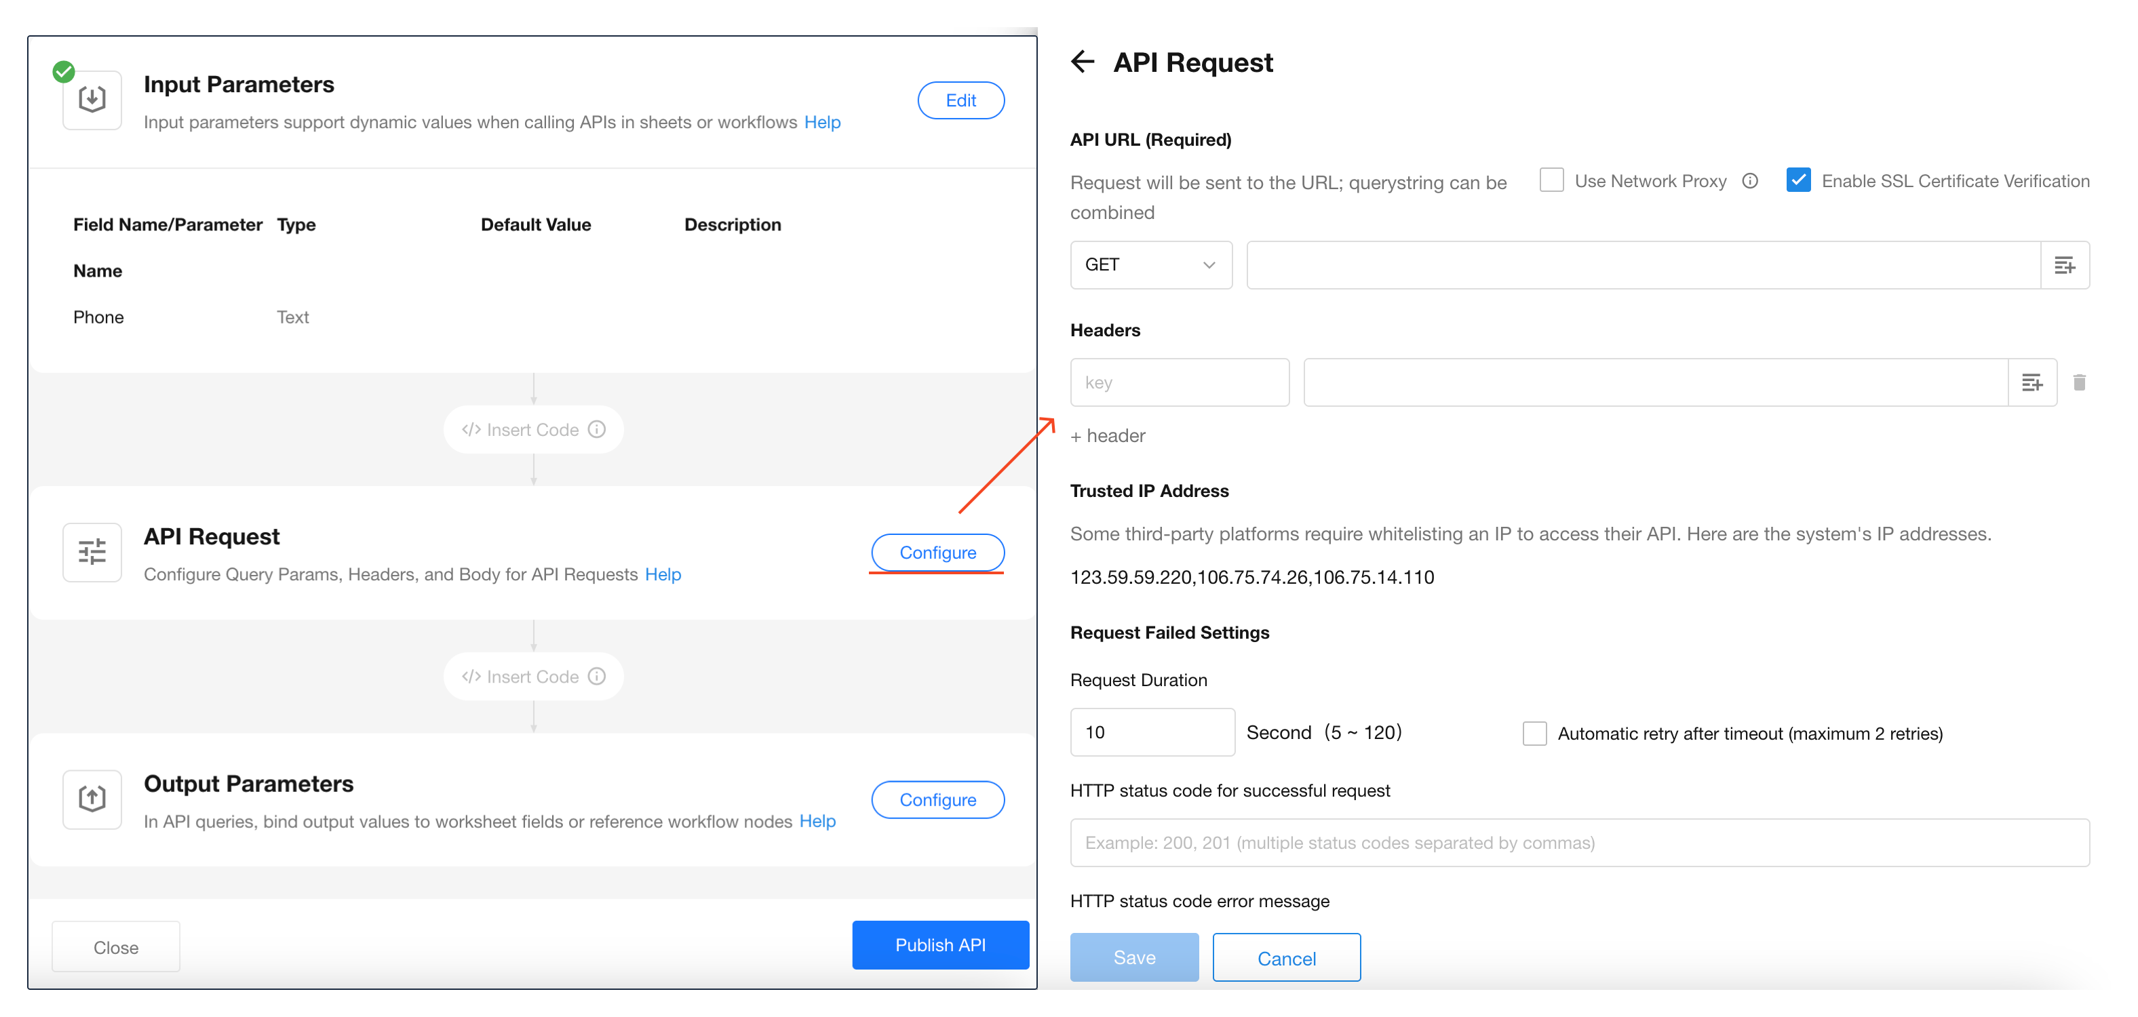Open Help link for Input Parameters
This screenshot has width=2138, height=1017.
click(x=821, y=123)
